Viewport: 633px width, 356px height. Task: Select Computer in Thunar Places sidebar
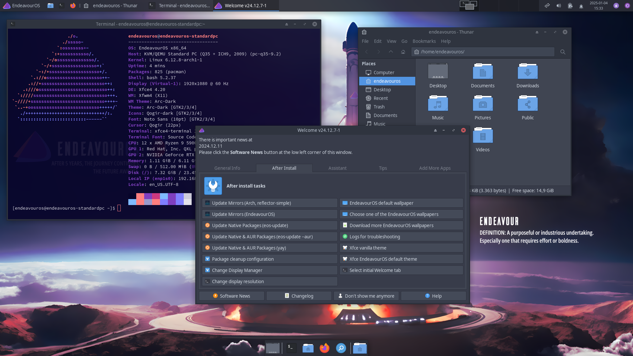point(387,73)
